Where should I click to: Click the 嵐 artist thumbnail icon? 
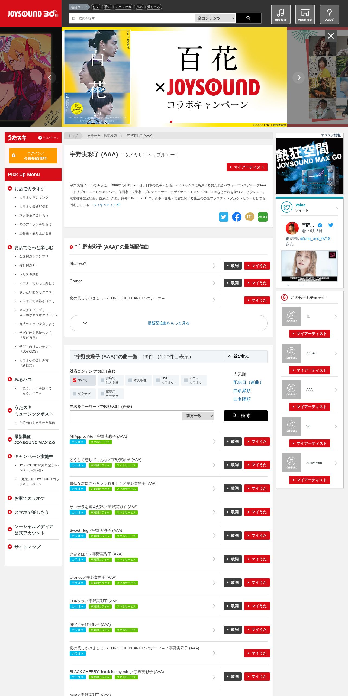(x=291, y=317)
